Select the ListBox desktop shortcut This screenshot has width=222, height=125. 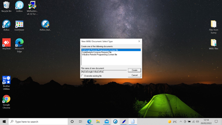[x=19, y=6]
